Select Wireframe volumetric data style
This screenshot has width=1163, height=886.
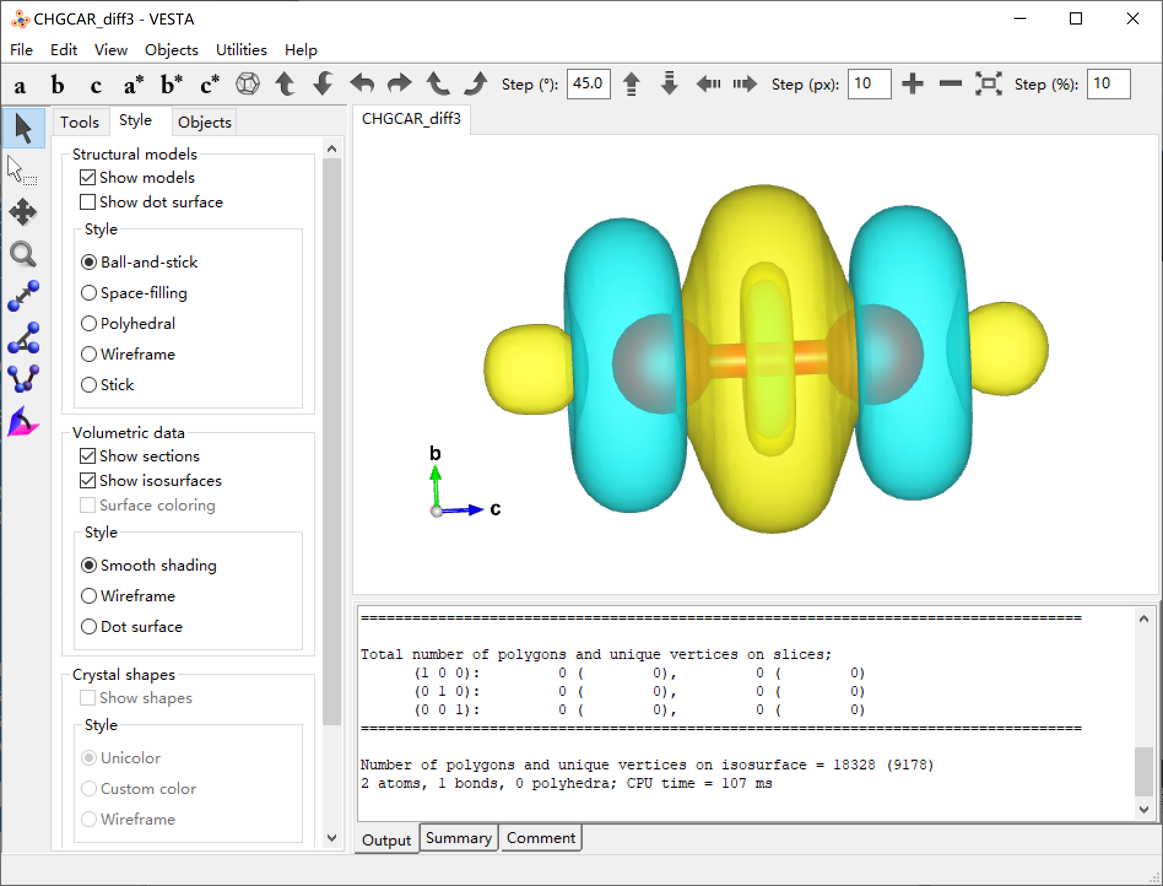point(89,596)
